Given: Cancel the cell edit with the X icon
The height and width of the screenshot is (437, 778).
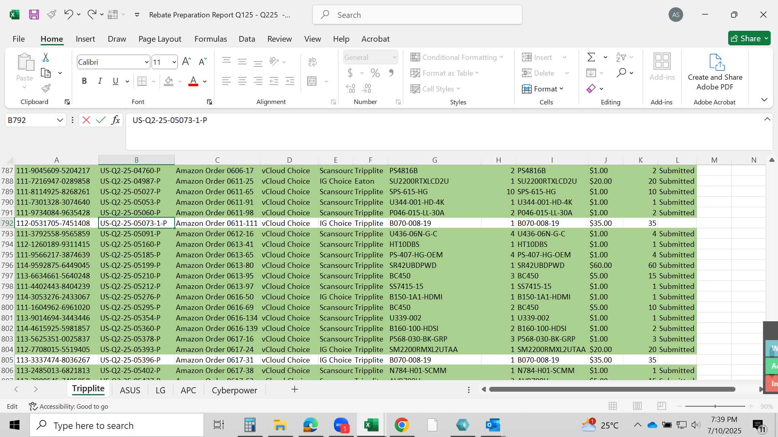Looking at the screenshot, I should coord(86,120).
